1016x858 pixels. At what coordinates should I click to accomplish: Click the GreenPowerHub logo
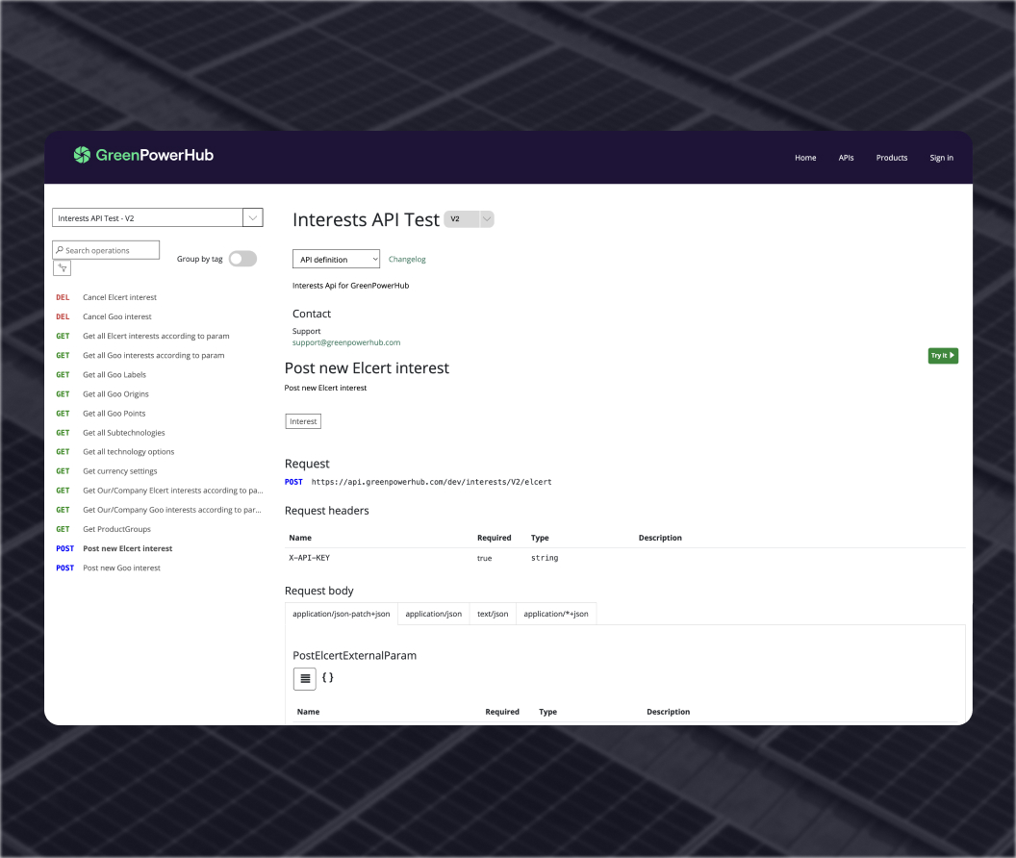(x=143, y=155)
